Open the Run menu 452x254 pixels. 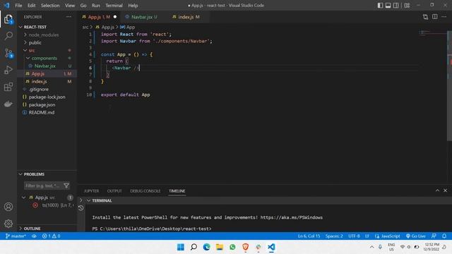(x=96, y=6)
